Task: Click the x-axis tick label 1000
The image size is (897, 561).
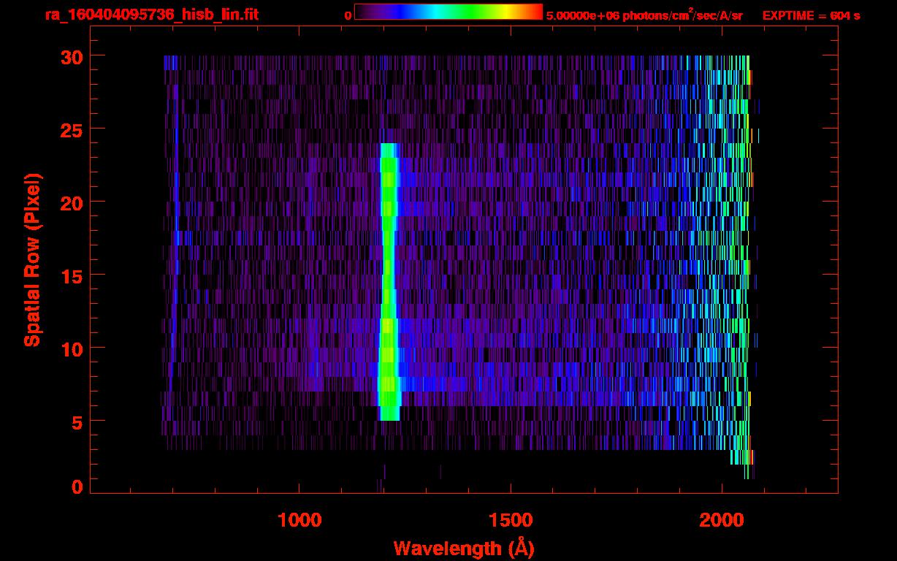Action: (299, 520)
